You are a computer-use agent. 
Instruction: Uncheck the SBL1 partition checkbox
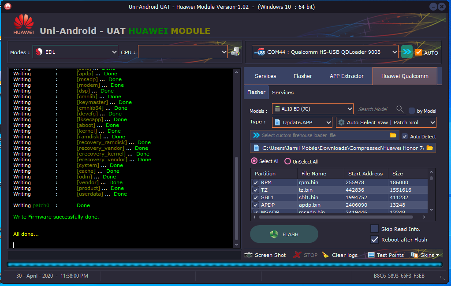256,197
